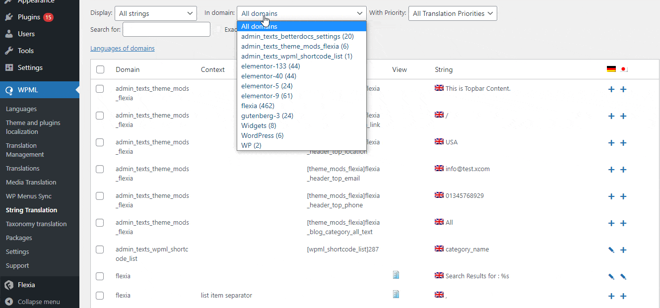Image resolution: width=660 pixels, height=308 pixels.
Task: Open the 'All Translation Priorities' dropdown
Action: [x=453, y=13]
